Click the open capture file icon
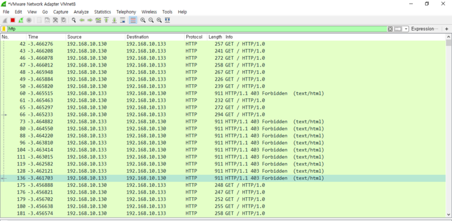452x221 pixels. point(39,20)
